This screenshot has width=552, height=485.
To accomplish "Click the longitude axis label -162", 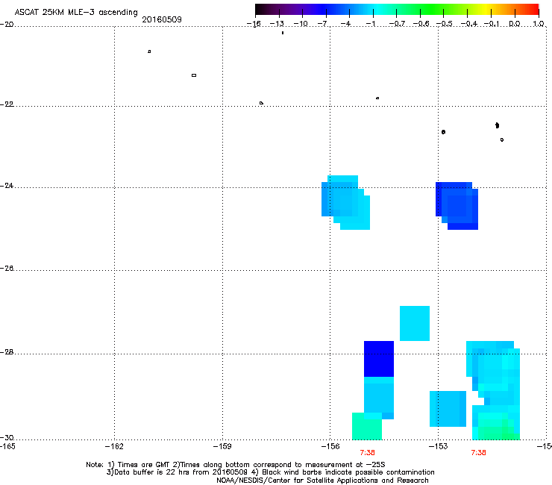I will pyautogui.click(x=114, y=447).
